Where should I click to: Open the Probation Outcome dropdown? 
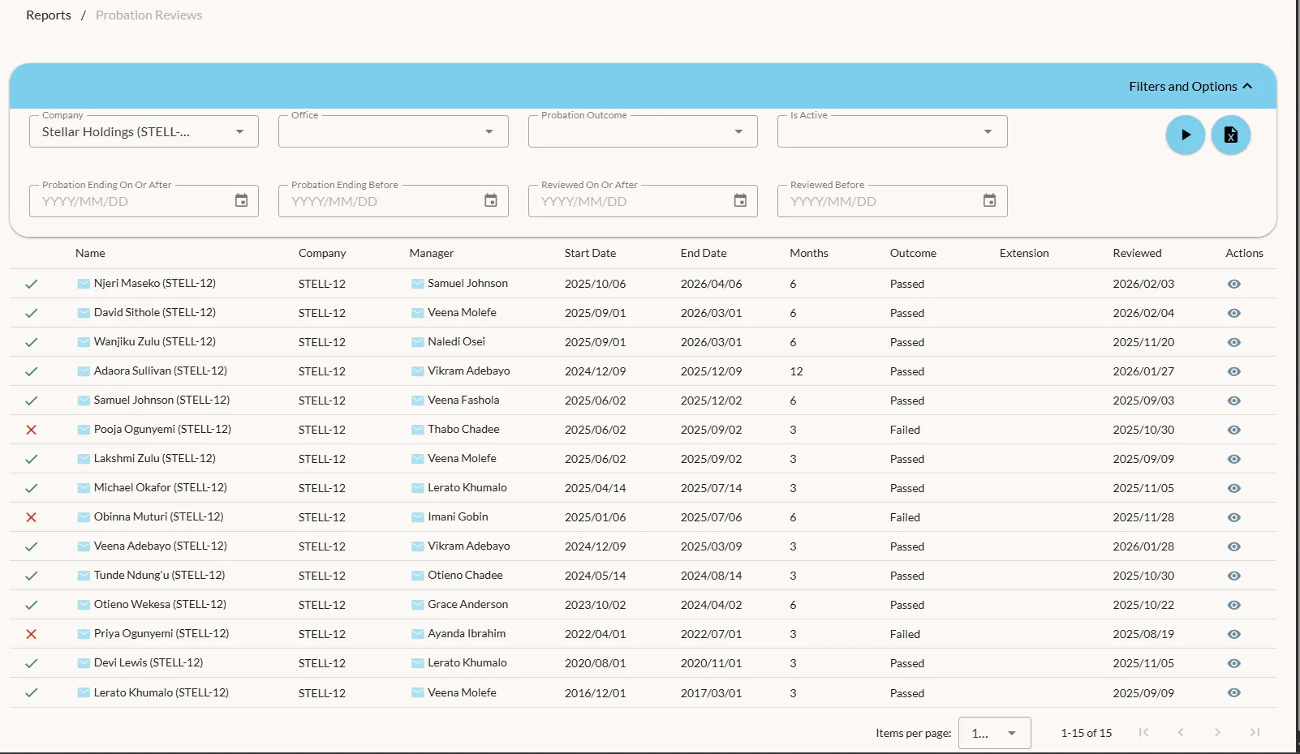click(643, 131)
